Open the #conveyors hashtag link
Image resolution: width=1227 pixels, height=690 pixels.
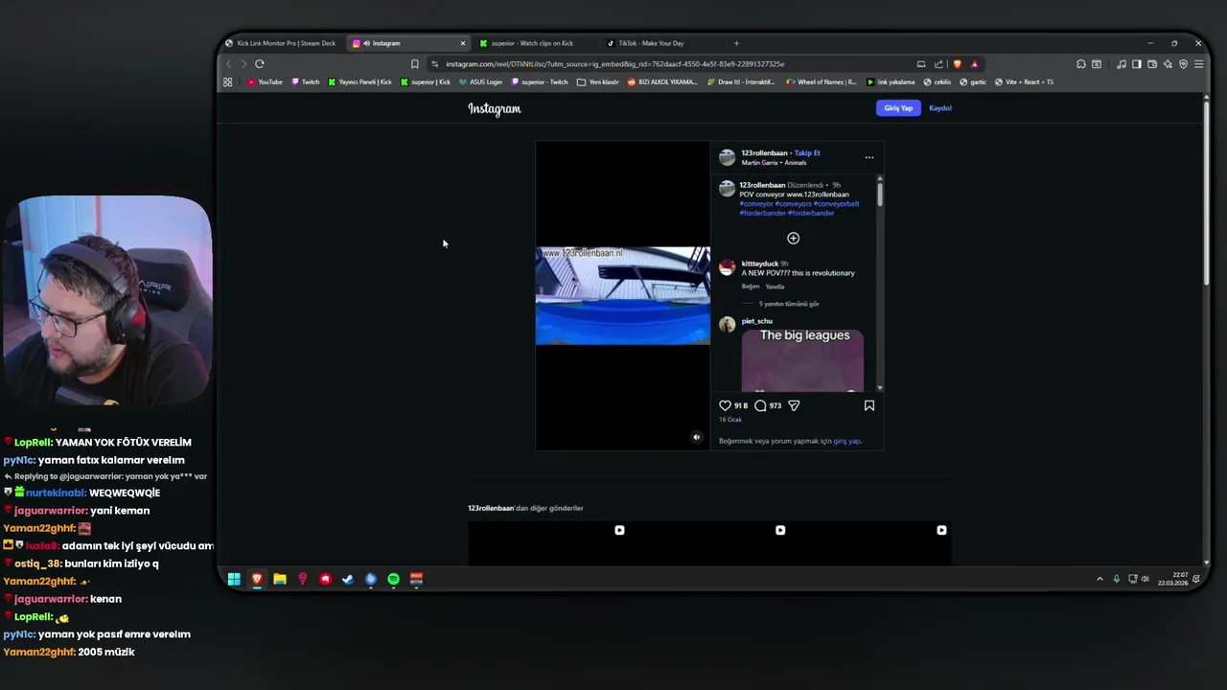793,203
